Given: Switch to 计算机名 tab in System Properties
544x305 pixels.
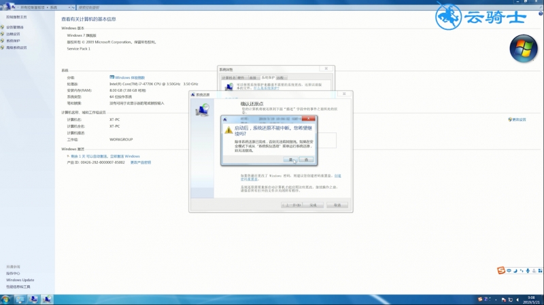Looking at the screenshot, I should 228,77.
